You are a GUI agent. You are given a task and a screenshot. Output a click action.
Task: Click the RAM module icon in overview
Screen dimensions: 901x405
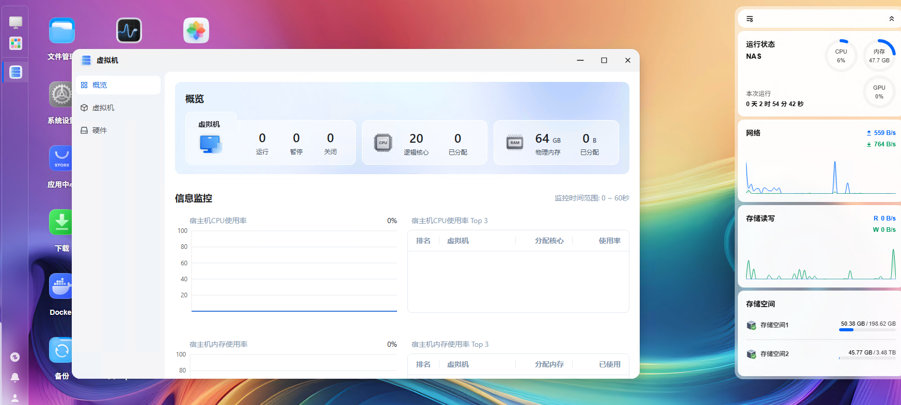coord(515,143)
